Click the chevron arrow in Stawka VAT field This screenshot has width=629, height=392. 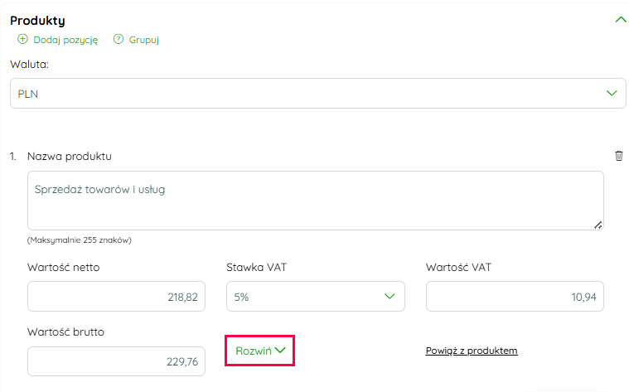(x=389, y=296)
